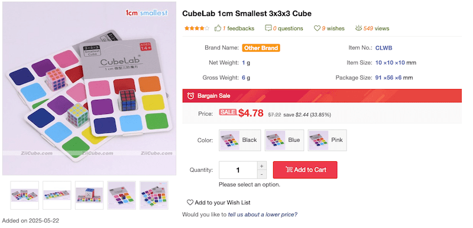The width and height of the screenshot is (473, 228).
Task: Click the heart icon beside Add to your Wish List
Action: point(190,203)
